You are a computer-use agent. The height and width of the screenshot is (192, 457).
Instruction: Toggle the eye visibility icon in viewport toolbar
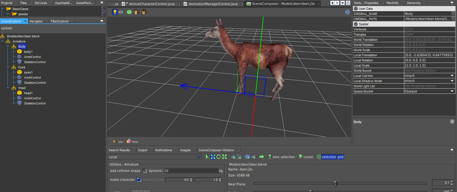[121, 12]
